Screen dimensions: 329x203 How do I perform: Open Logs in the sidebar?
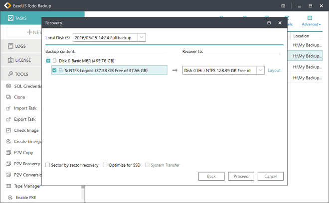pyautogui.click(x=20, y=46)
